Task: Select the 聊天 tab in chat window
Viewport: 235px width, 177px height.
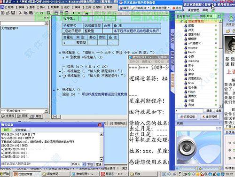Action: coord(7,130)
